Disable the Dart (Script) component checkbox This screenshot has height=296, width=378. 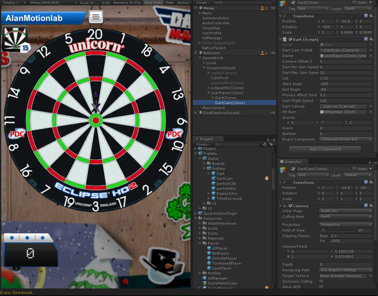(x=290, y=39)
